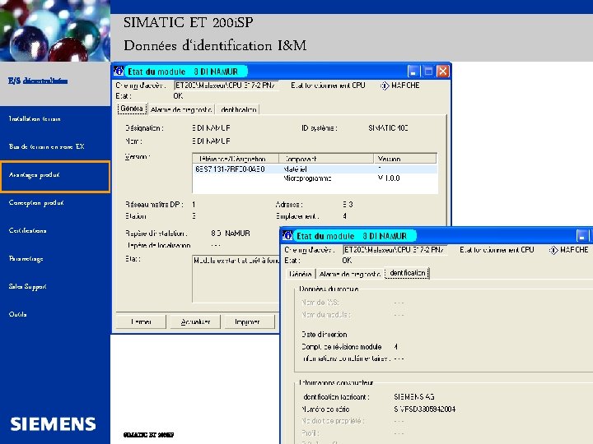
Task: Click the E/S décentralisées sidebar heading link
Action: click(x=38, y=81)
